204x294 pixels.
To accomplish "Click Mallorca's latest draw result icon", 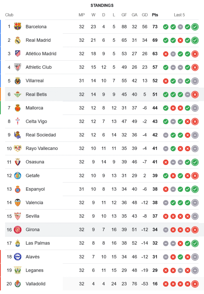I will point(195,108).
